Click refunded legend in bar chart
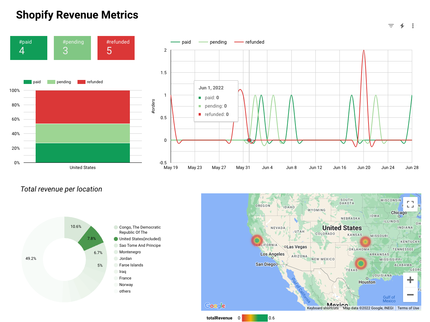The height and width of the screenshot is (322, 430). point(90,82)
